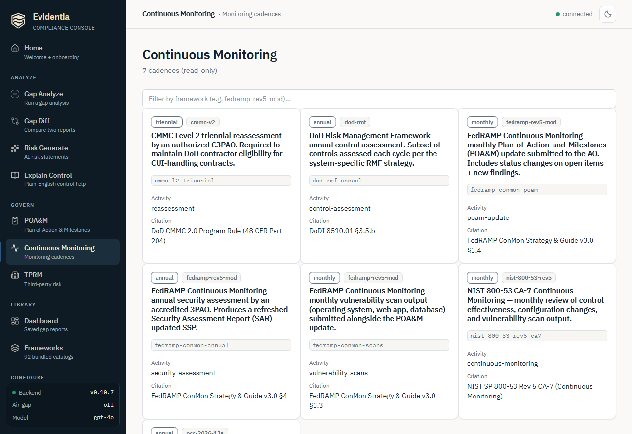This screenshot has width=632, height=434.
Task: Click the Gap Diff branch icon
Action: (15, 121)
